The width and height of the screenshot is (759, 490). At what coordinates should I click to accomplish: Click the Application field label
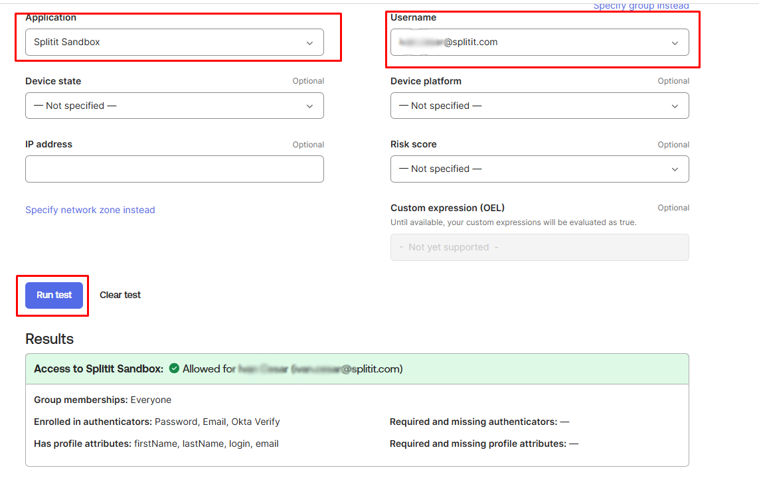tap(51, 17)
